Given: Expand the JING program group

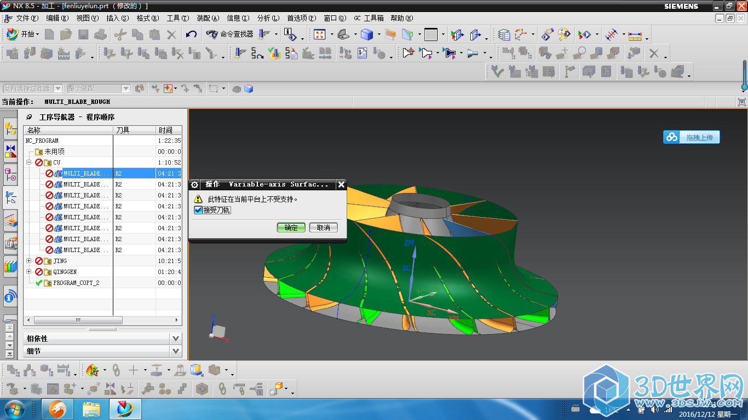Looking at the screenshot, I should click(x=29, y=261).
